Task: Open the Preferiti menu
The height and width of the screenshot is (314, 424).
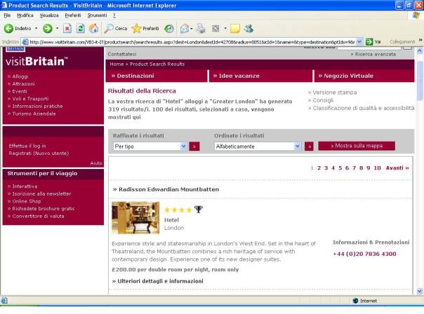Action: [73, 15]
